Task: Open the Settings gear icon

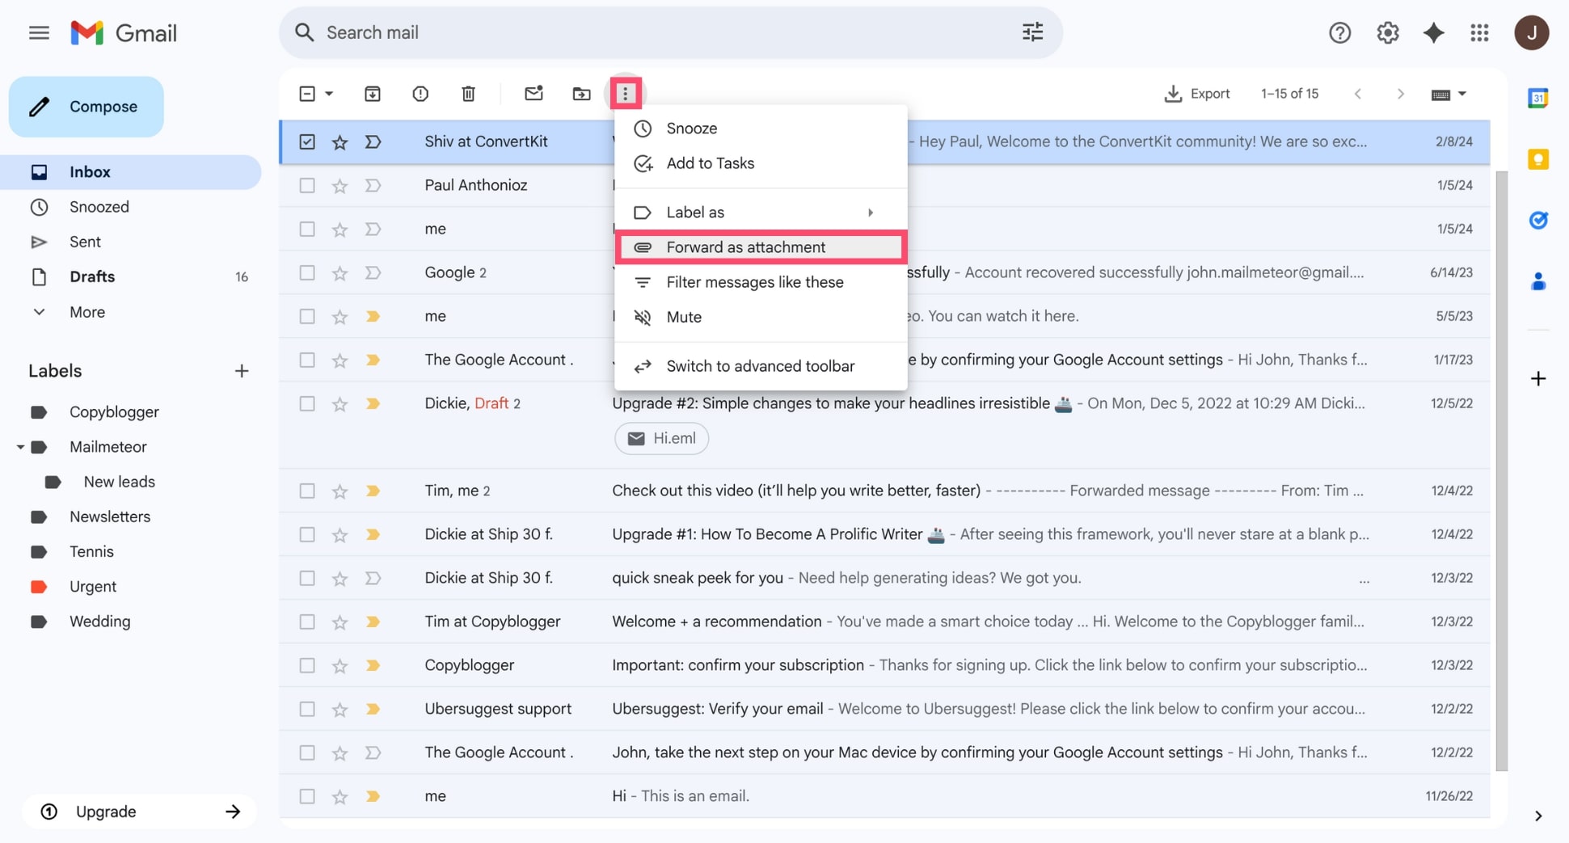Action: pyautogui.click(x=1387, y=33)
